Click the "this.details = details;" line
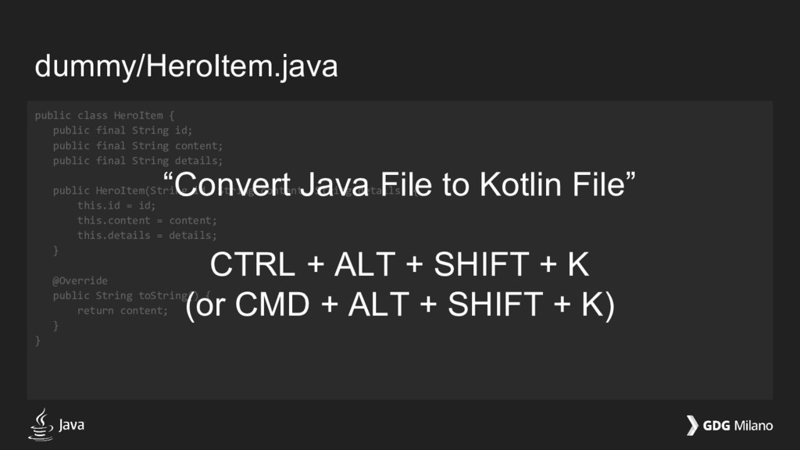800x450 pixels. tap(147, 235)
